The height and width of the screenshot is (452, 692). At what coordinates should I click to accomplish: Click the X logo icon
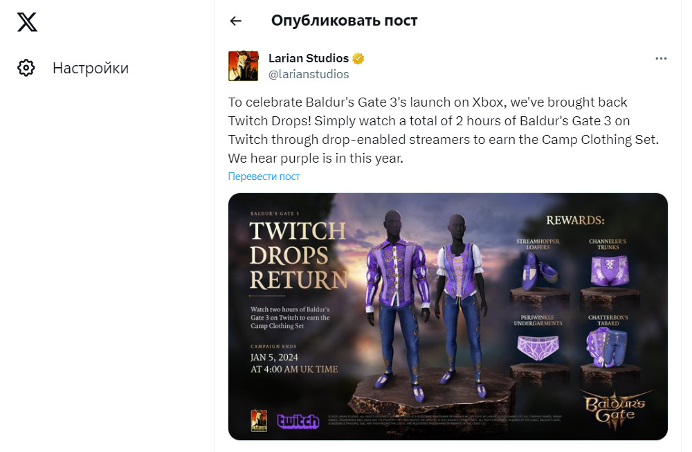pyautogui.click(x=27, y=22)
